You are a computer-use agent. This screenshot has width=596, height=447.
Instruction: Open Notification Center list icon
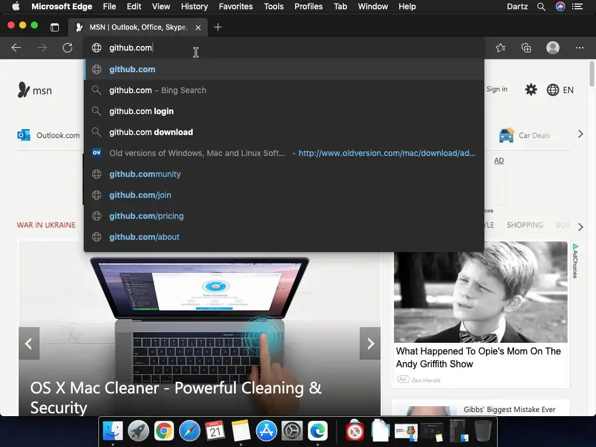577,6
